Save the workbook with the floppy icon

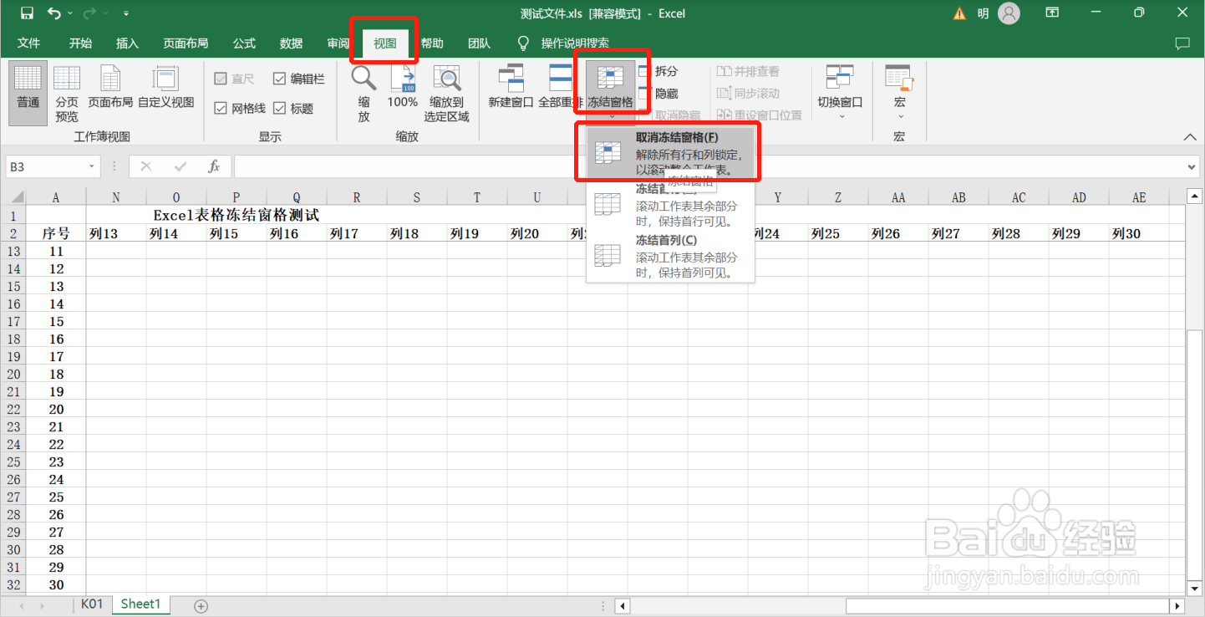27,13
